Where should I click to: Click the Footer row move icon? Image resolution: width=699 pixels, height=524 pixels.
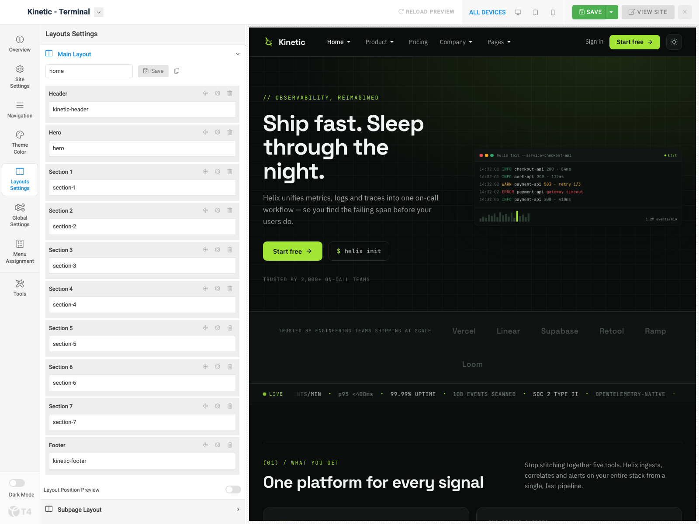tap(205, 445)
